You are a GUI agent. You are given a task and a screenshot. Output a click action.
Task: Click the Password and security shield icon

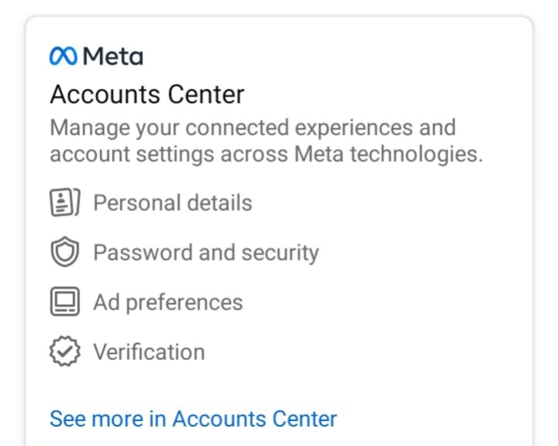click(65, 251)
